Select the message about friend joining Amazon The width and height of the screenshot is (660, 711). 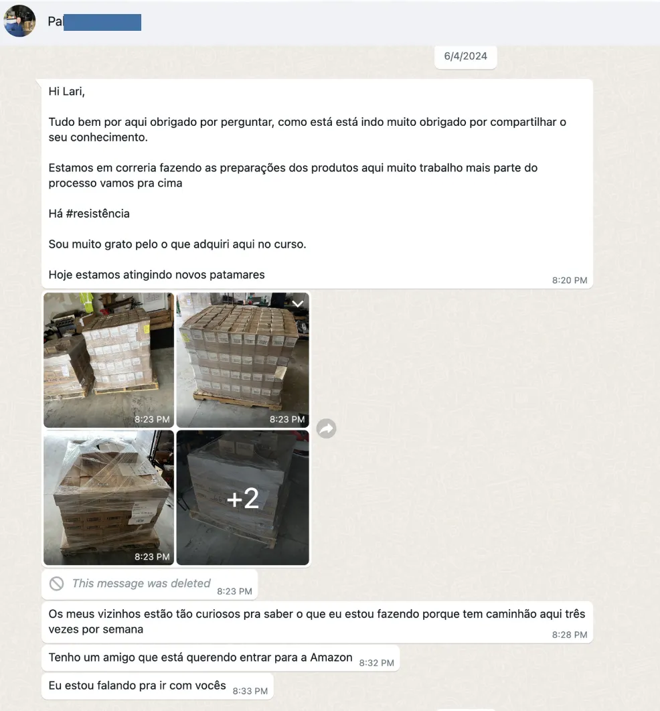[x=220, y=658]
